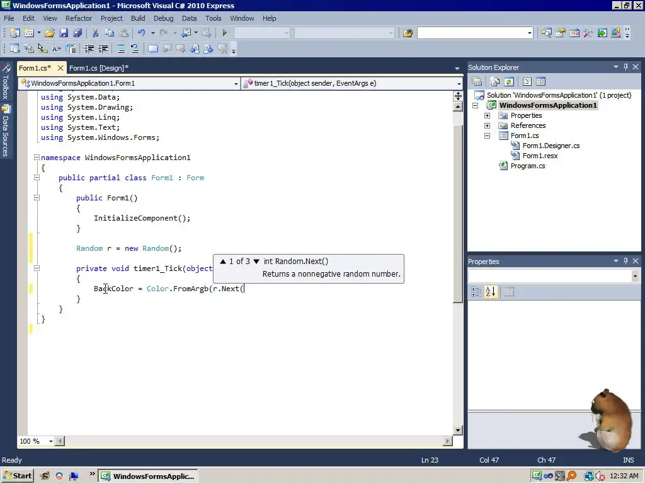Image resolution: width=645 pixels, height=484 pixels.
Task: Select Form1.resx in Solution Explorer
Action: [540, 156]
